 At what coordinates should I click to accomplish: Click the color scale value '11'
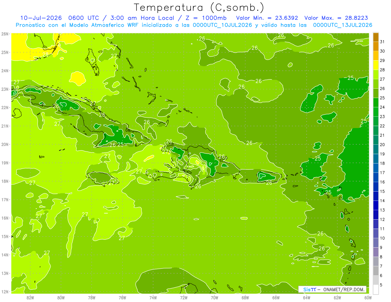383,229
